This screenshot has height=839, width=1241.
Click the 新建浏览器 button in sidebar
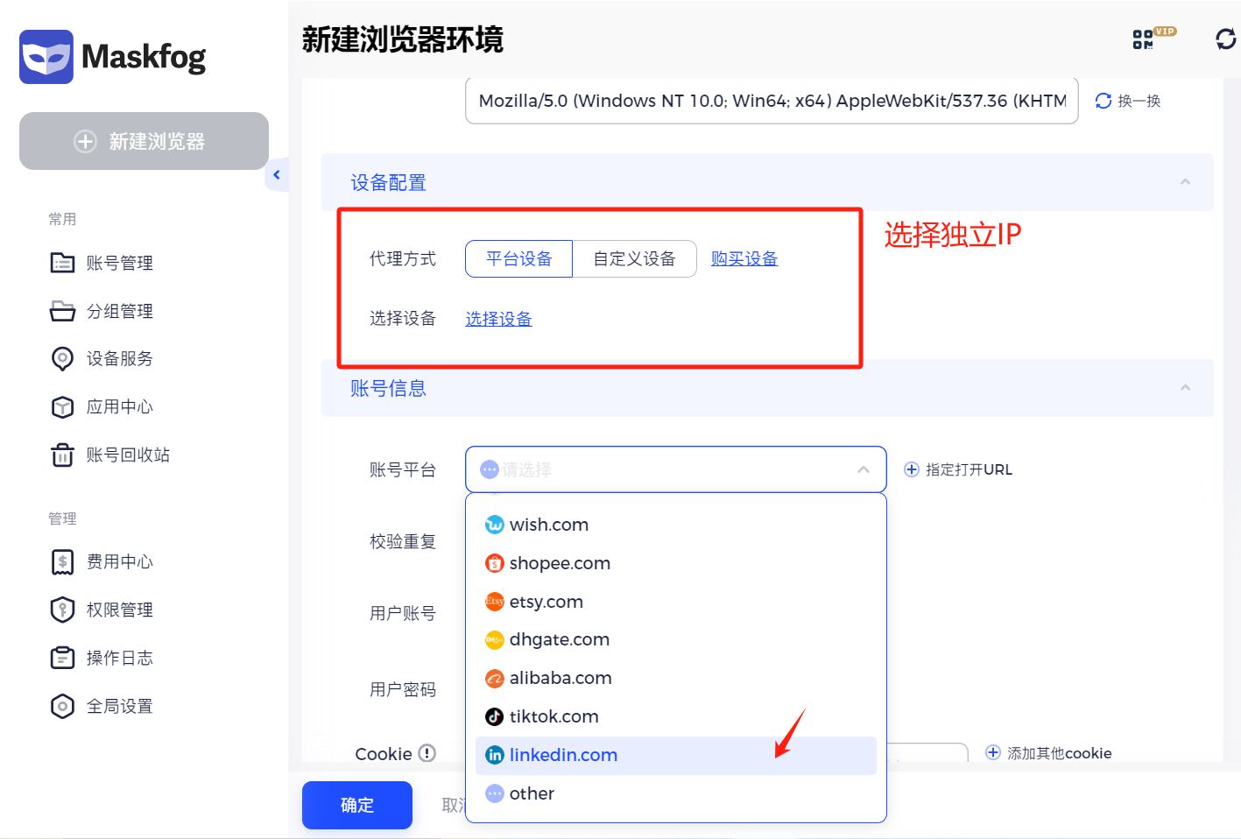[x=144, y=141]
